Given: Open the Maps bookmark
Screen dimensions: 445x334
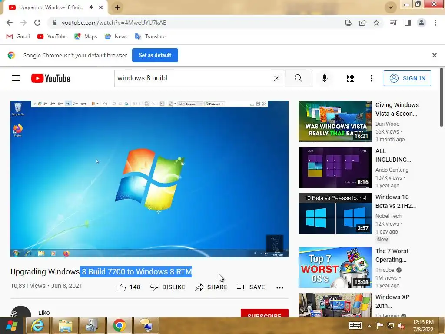Looking at the screenshot, I should click(x=86, y=37).
